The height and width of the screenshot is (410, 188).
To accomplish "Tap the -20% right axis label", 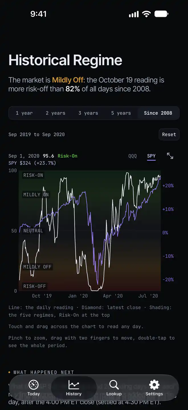I will (168, 280).
